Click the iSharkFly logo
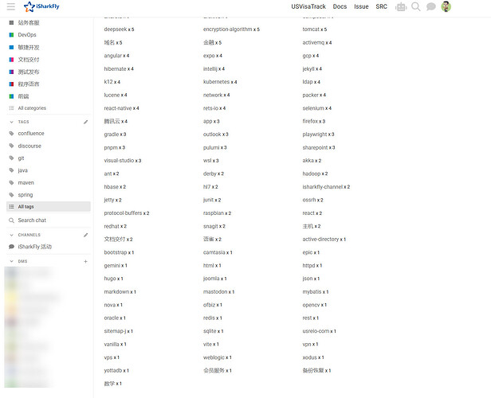The image size is (491, 398). pos(41,6)
